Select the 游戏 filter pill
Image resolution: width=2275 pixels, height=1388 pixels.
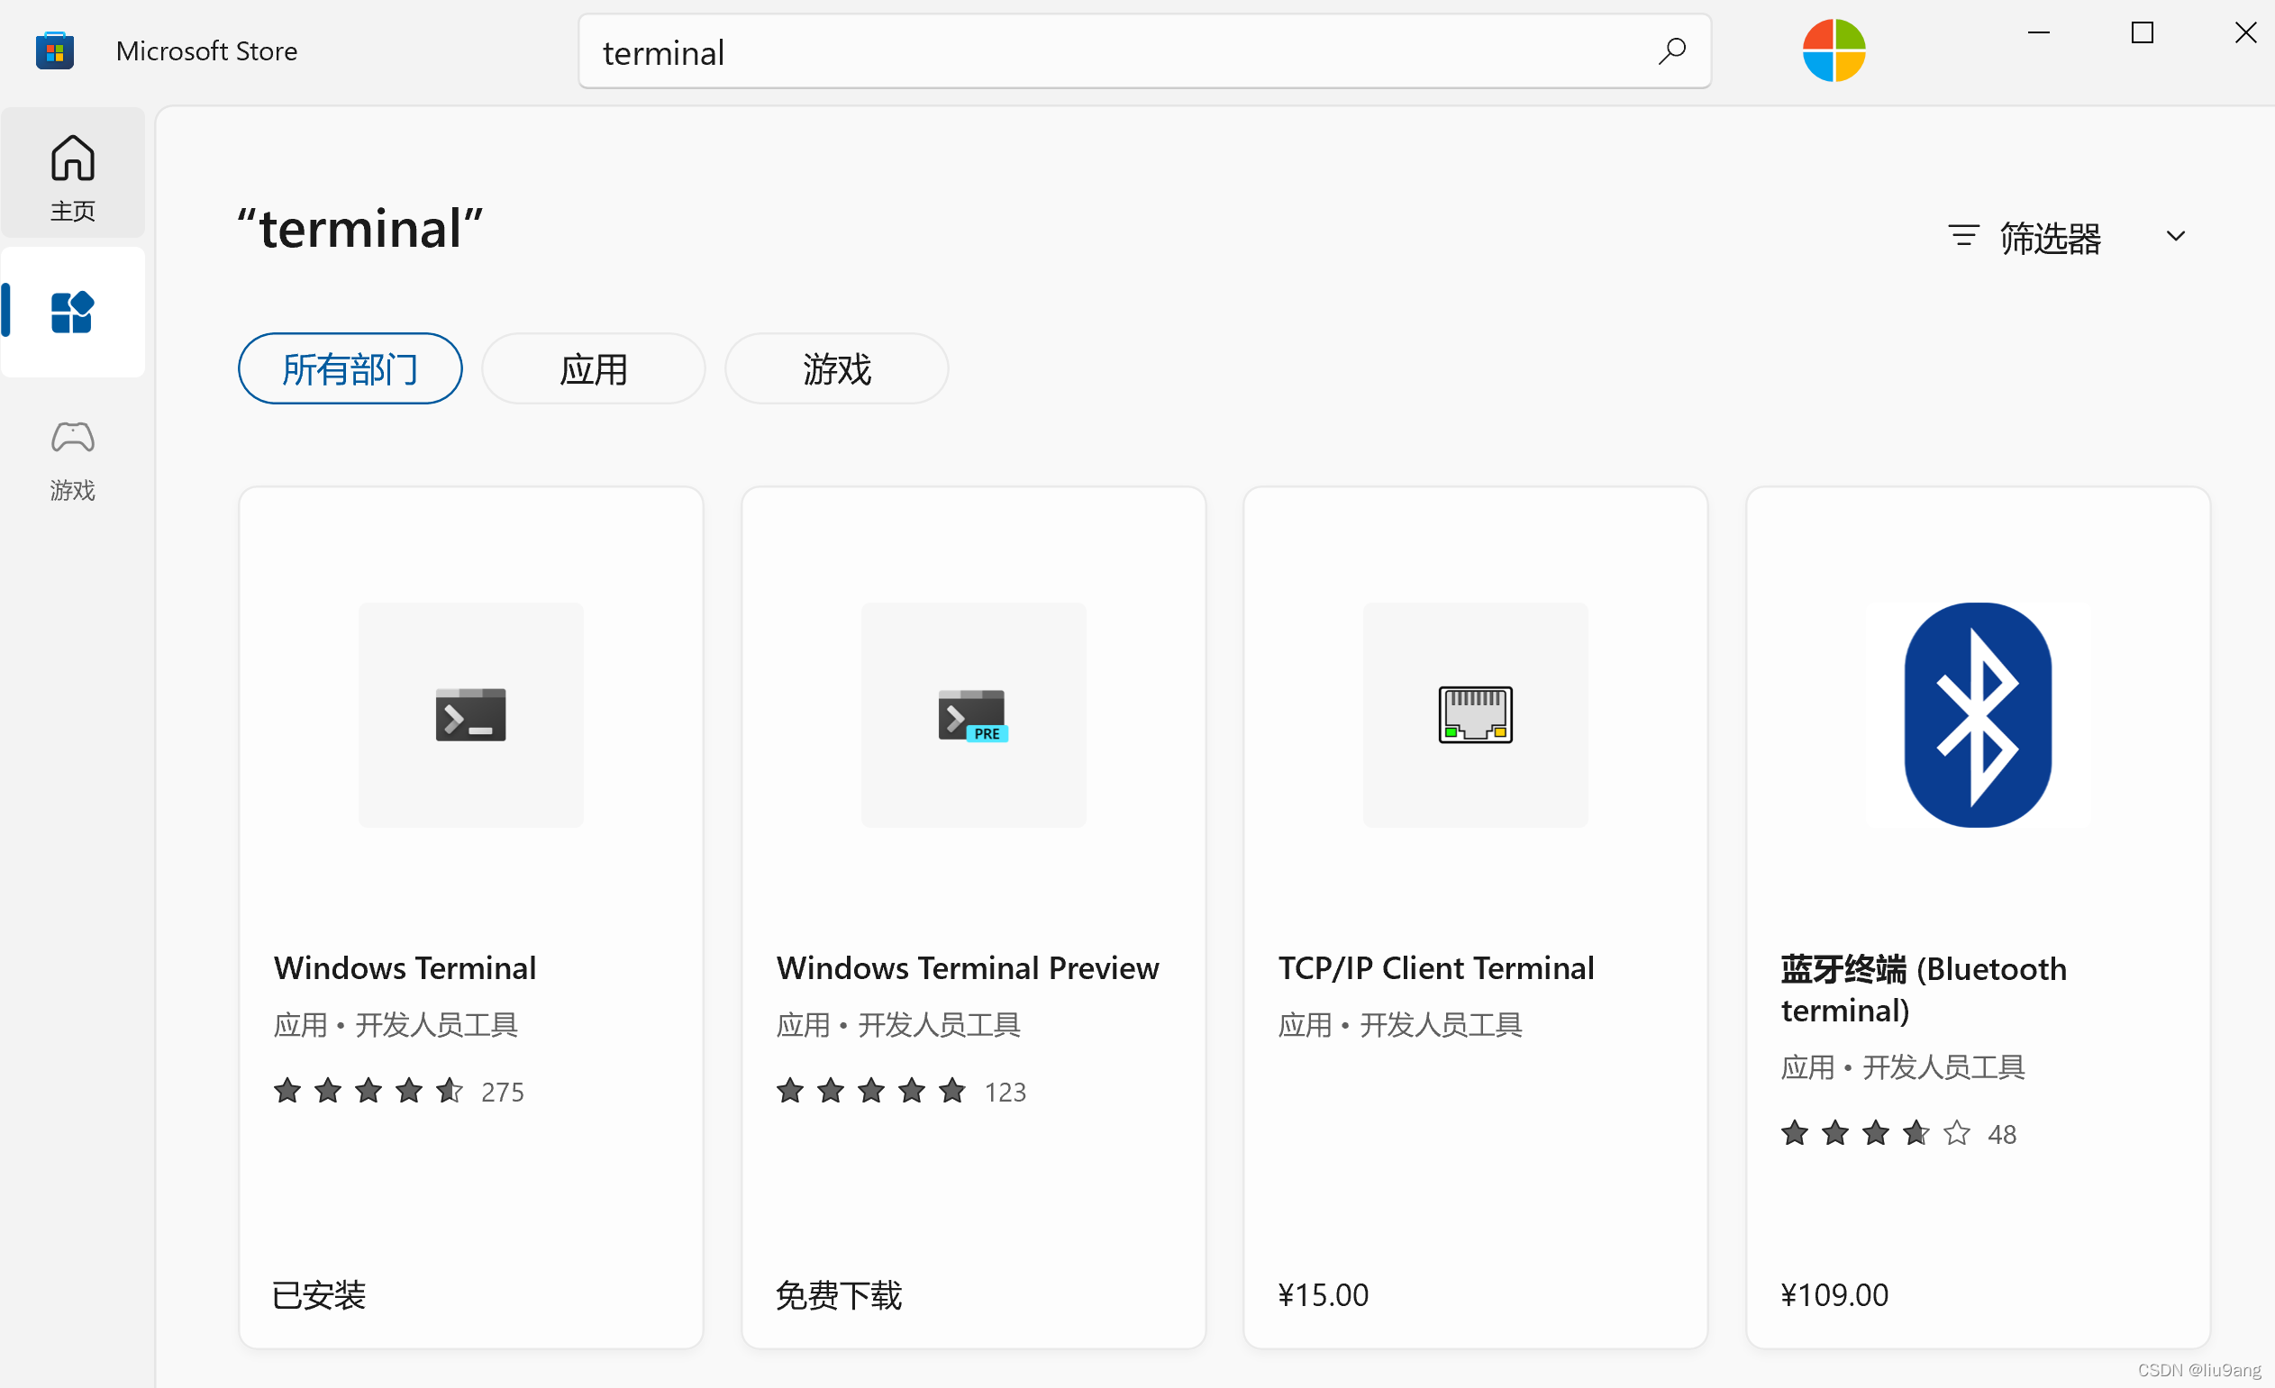pos(836,369)
